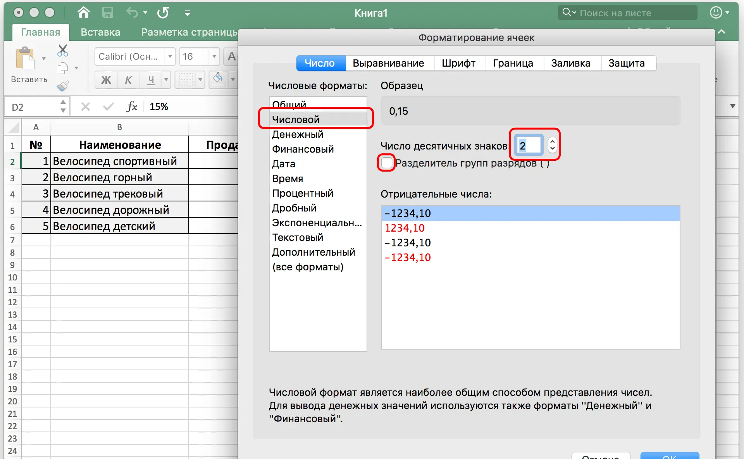
Task: Open the fill color dropdown arrow
Action: 233,80
